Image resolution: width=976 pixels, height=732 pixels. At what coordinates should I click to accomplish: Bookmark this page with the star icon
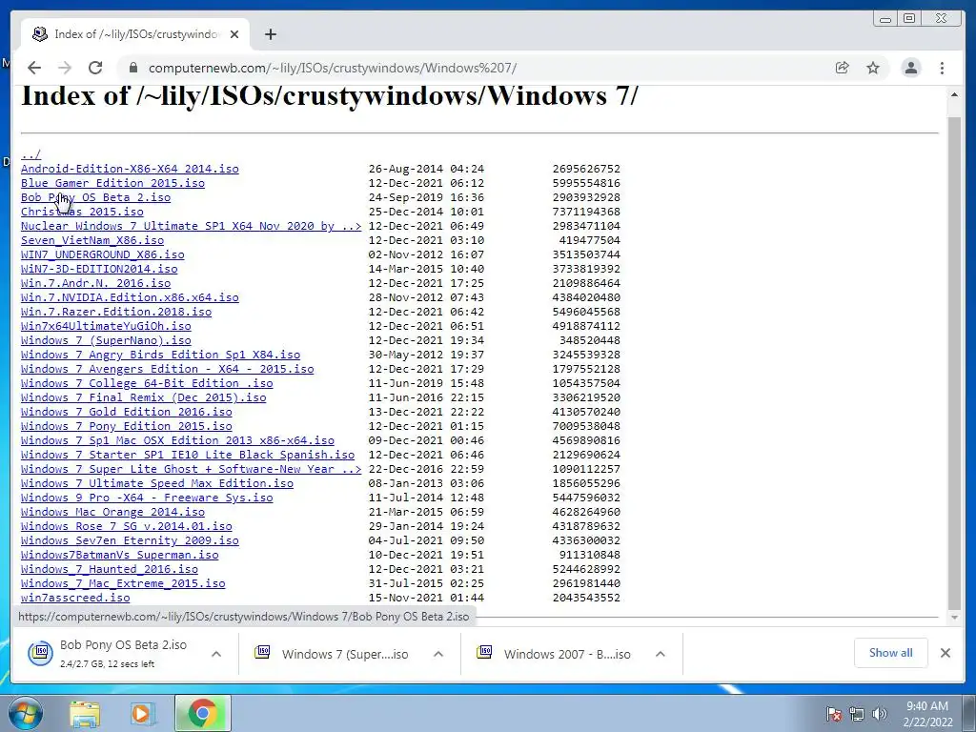tap(873, 68)
